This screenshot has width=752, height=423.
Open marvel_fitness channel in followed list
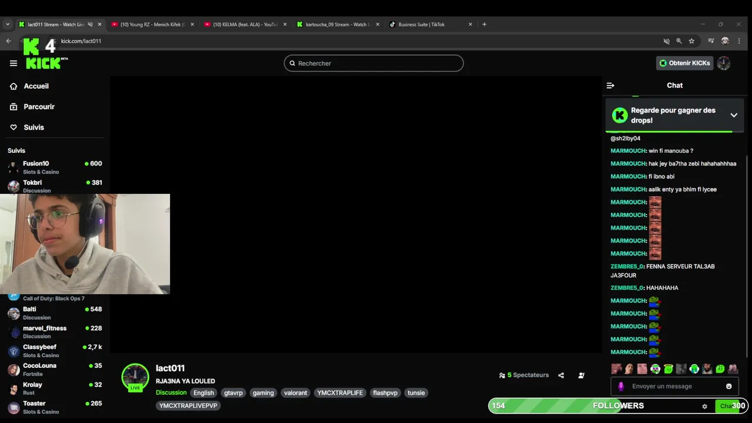[55, 332]
